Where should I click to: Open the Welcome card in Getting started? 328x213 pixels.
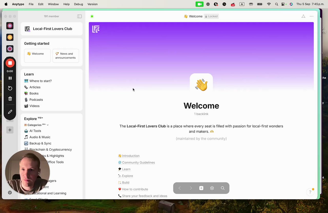click(37, 56)
